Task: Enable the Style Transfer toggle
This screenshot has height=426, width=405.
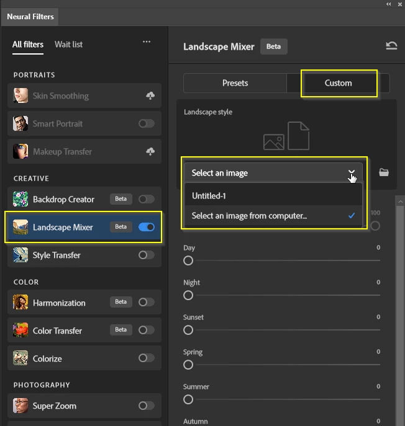Action: coord(147,255)
